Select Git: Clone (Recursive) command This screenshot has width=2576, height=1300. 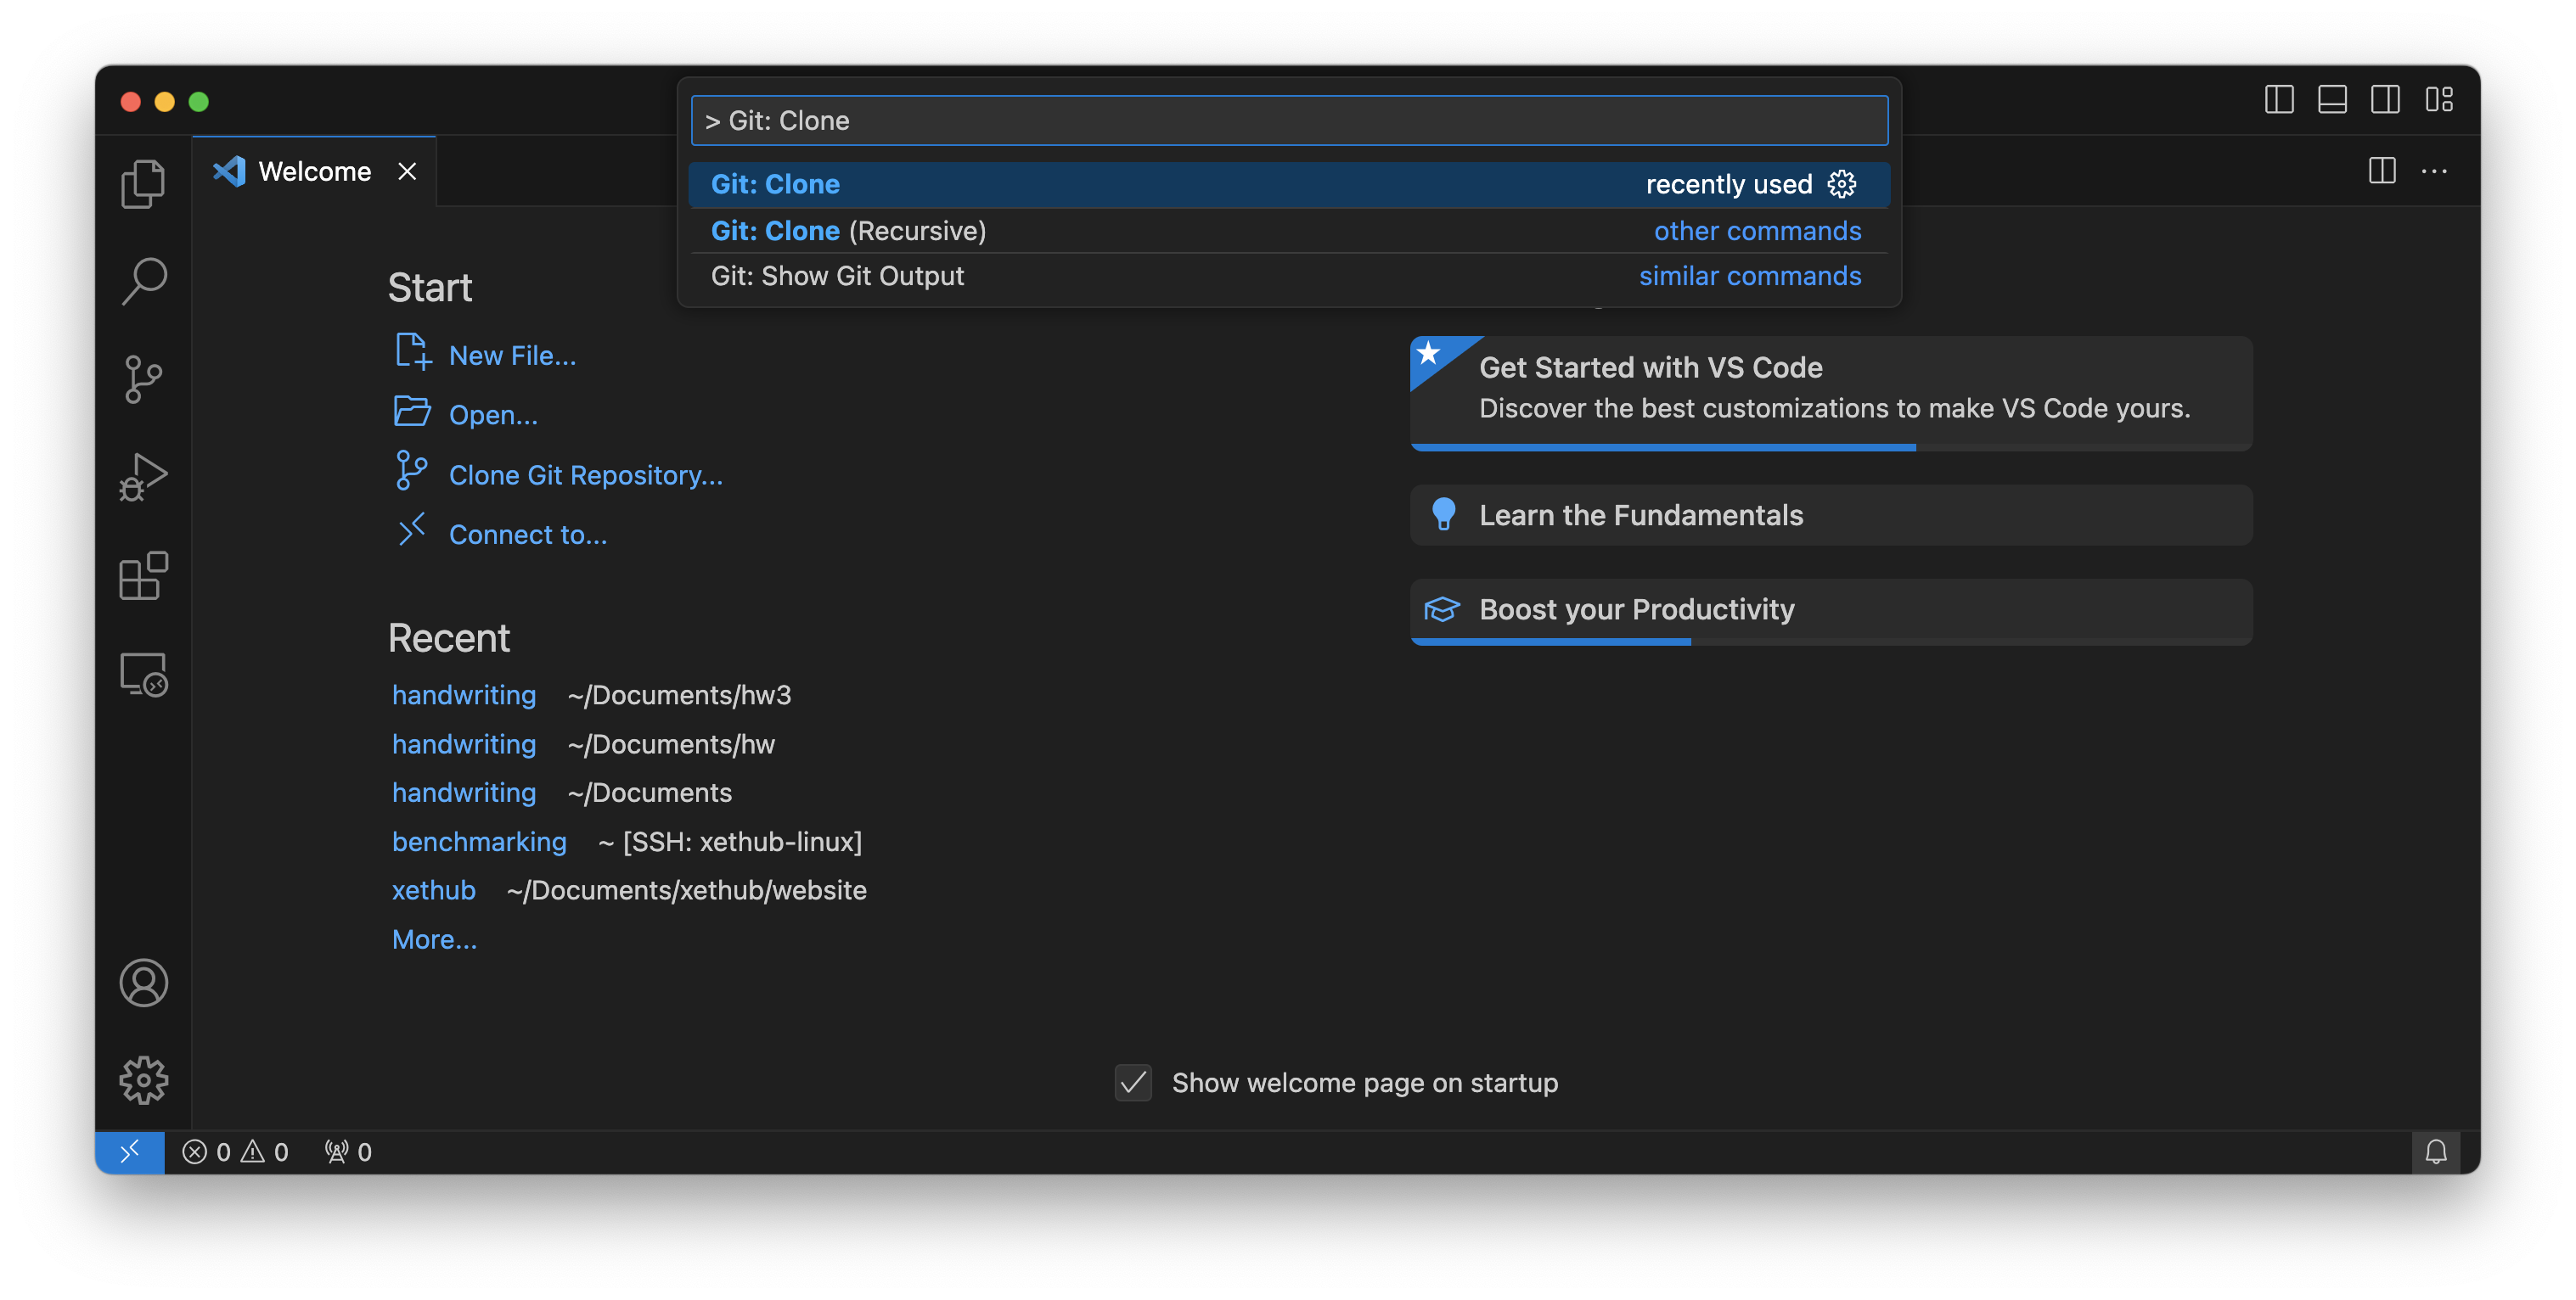pyautogui.click(x=848, y=231)
